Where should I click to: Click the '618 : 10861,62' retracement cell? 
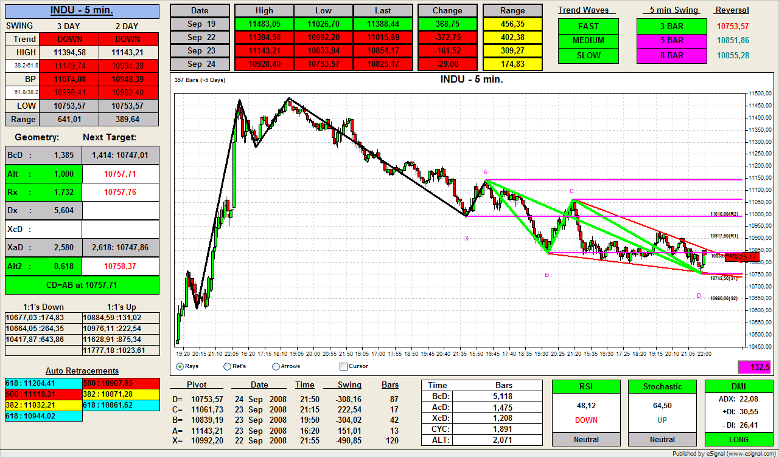[121, 405]
